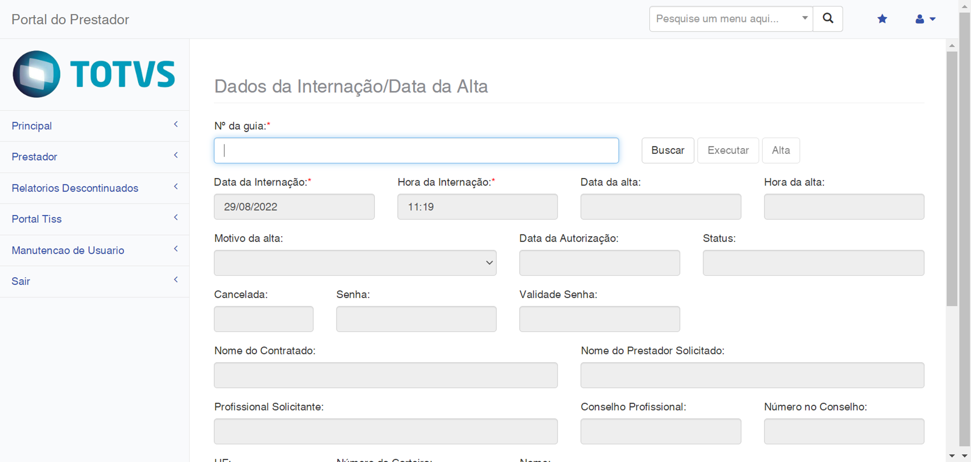The height and width of the screenshot is (462, 971).
Task: Open the Motivo da alta dropdown
Action: pos(355,263)
